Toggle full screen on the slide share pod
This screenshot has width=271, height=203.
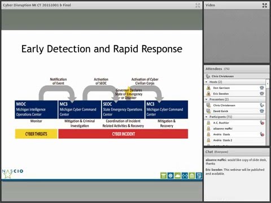tap(198, 5)
